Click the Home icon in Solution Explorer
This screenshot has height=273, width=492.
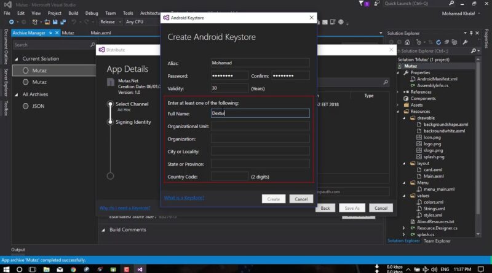click(x=407, y=42)
